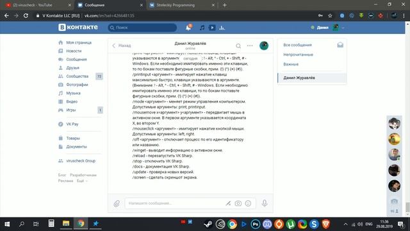Viewport: 410px width, 231px height.
Task: Open statistics chart icon in header
Action: point(222,28)
